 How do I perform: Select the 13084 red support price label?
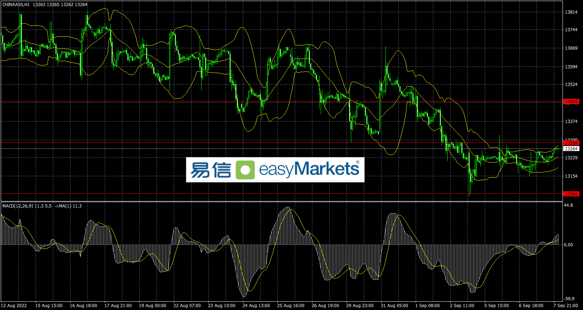[571, 194]
